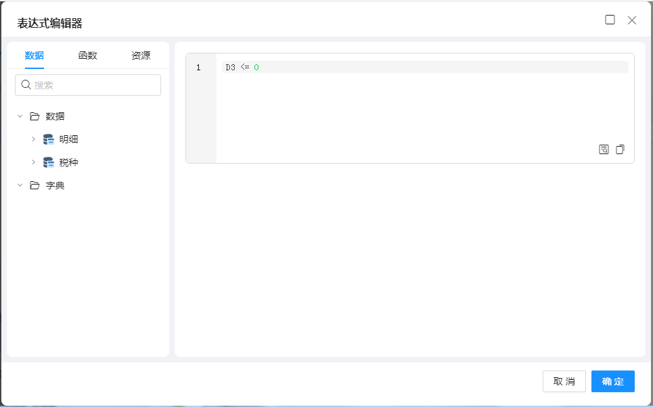Close the 表达式编辑器 dialog

pos(632,20)
